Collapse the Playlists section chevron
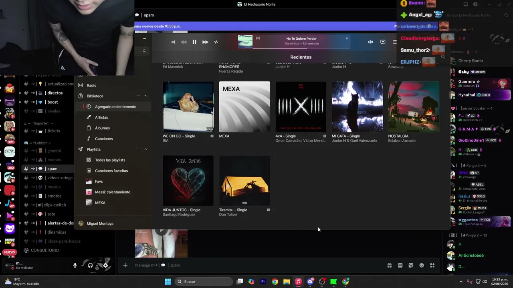This screenshot has height=288, width=513. [x=145, y=149]
